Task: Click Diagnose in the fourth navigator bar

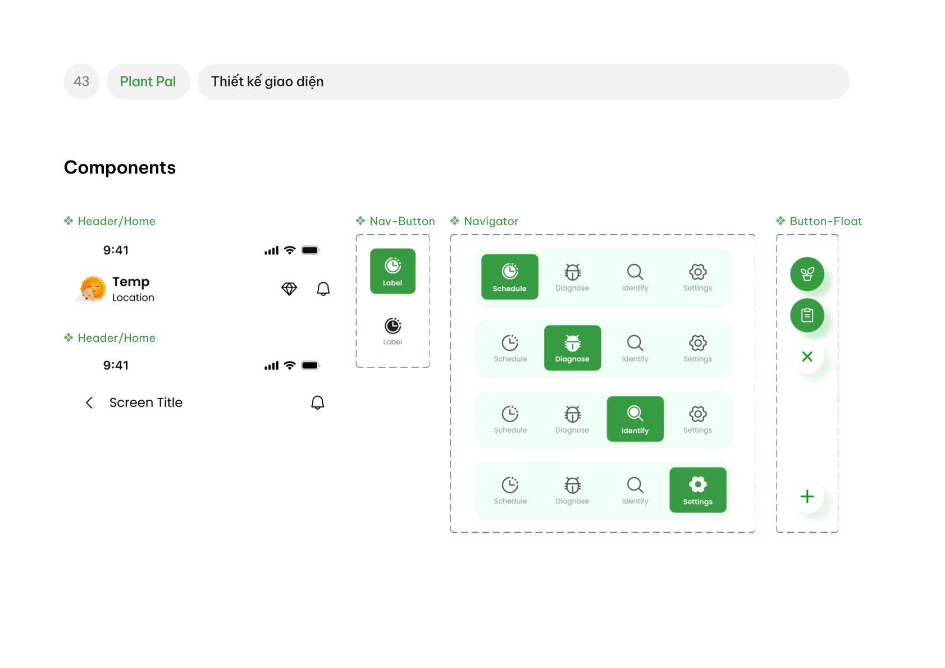Action: point(572,491)
